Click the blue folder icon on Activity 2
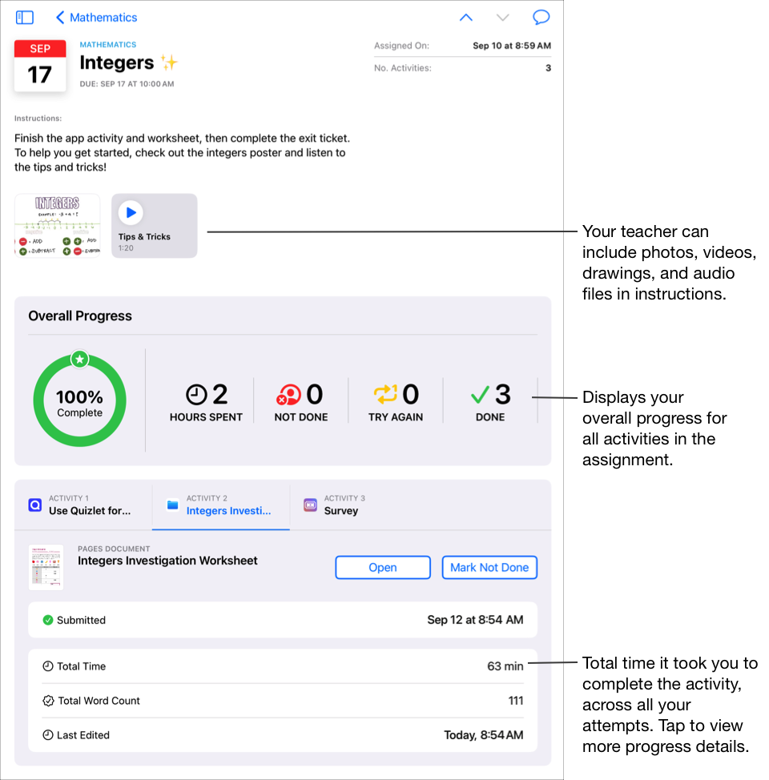Viewport: 769px width, 780px height. coord(171,505)
